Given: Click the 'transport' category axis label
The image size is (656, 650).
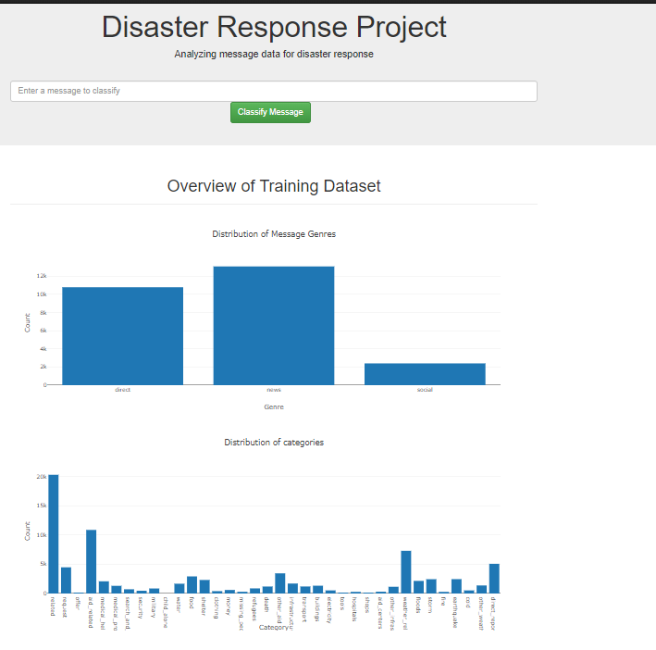Looking at the screenshot, I should [x=304, y=609].
